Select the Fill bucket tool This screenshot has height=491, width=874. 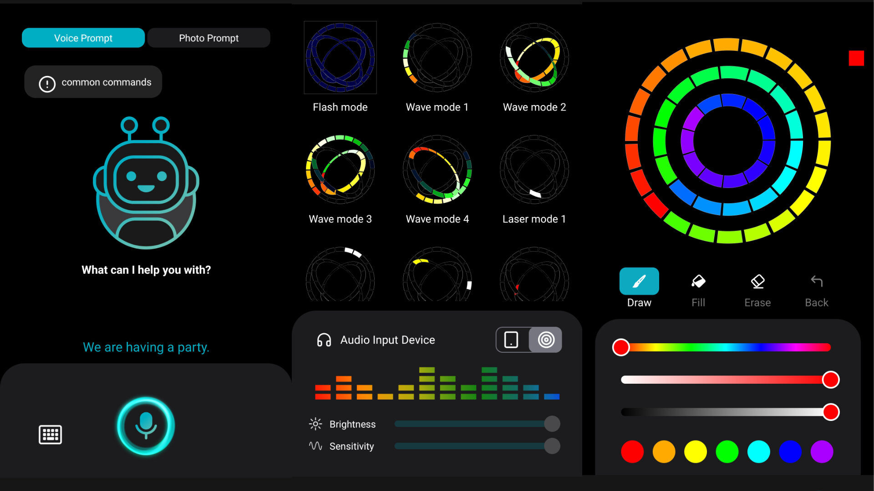click(x=698, y=282)
